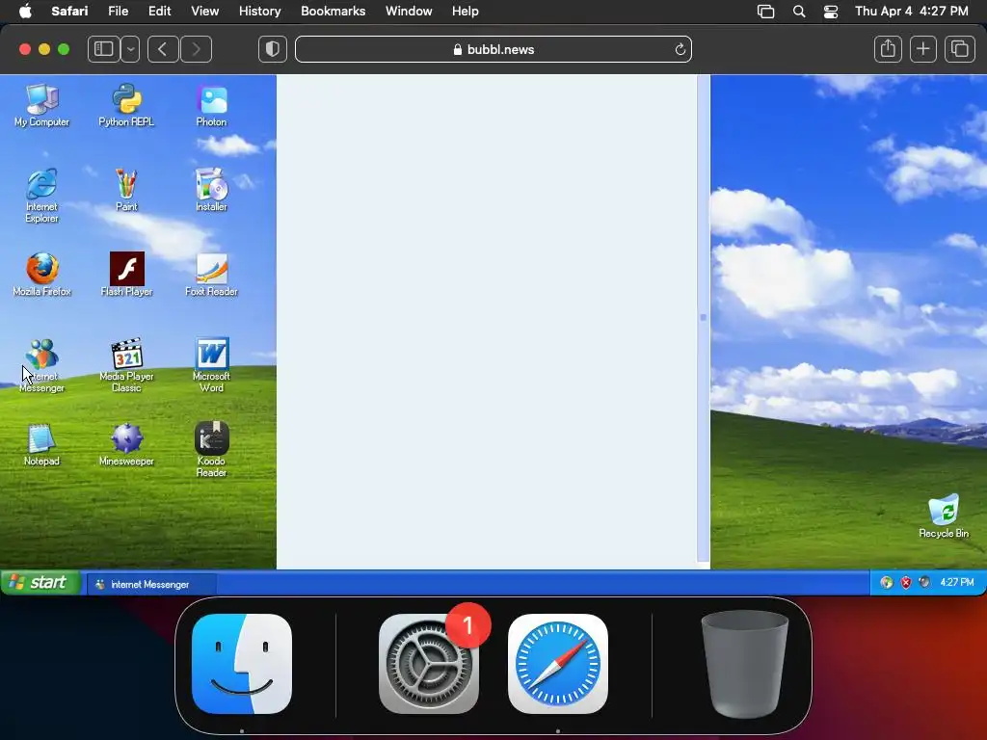Click the date and time in menu bar
This screenshot has width=987, height=740.
912,12
